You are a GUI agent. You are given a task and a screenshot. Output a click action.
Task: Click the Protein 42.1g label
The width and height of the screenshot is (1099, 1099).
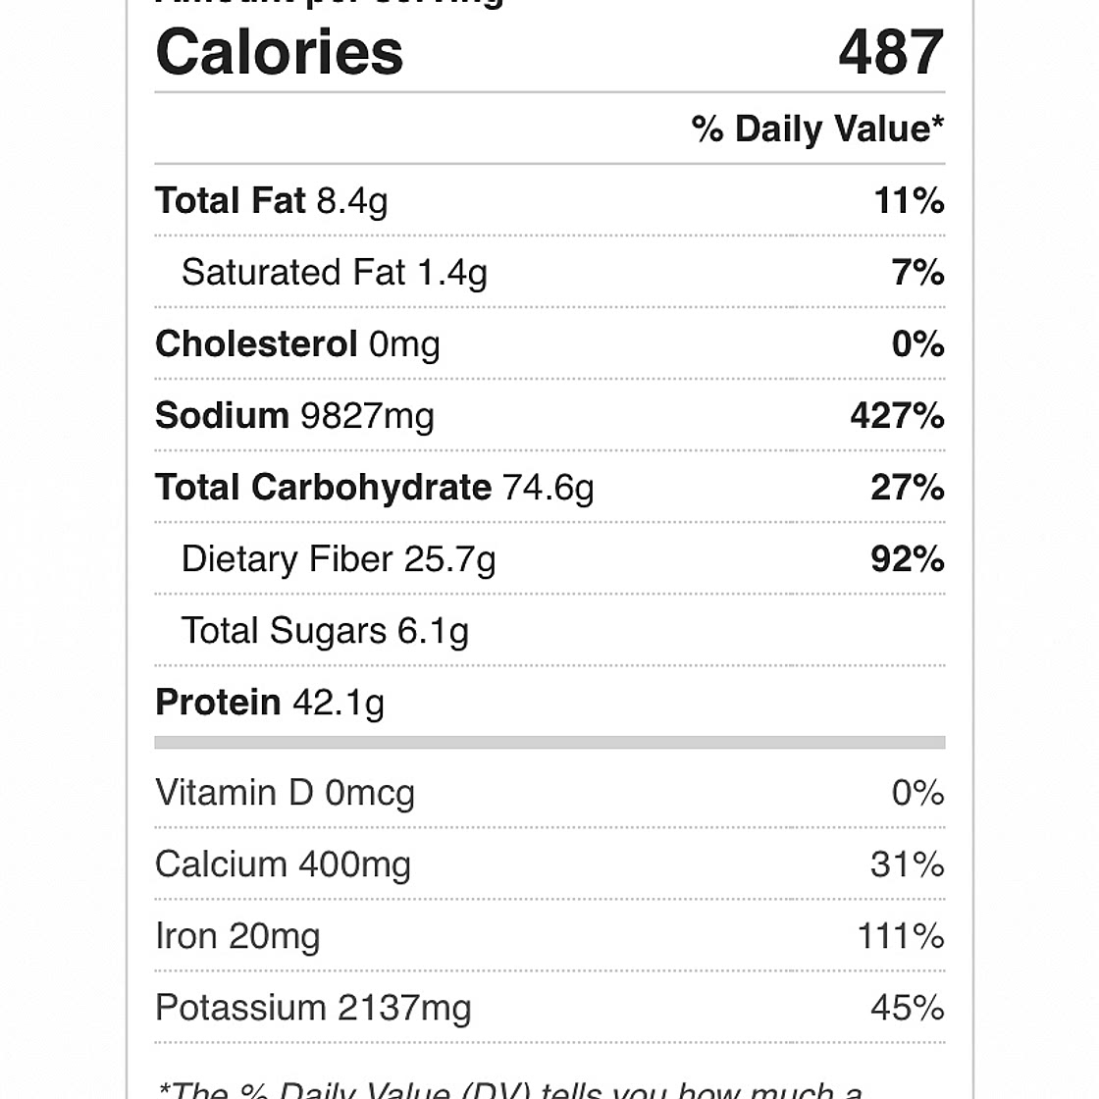[x=270, y=703]
